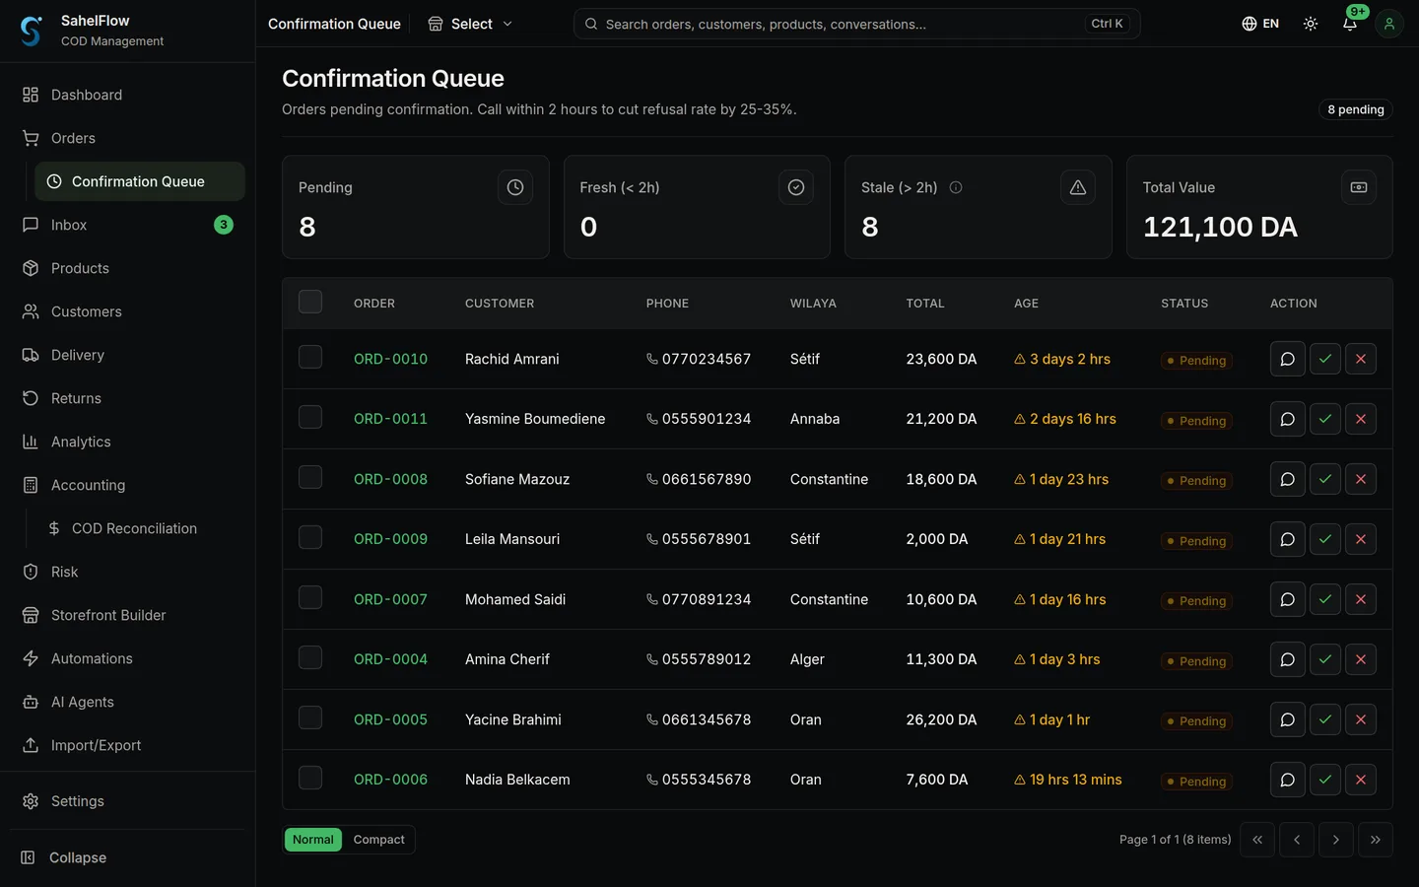Image resolution: width=1419 pixels, height=887 pixels.
Task: Jump to the first page
Action: tap(1257, 840)
